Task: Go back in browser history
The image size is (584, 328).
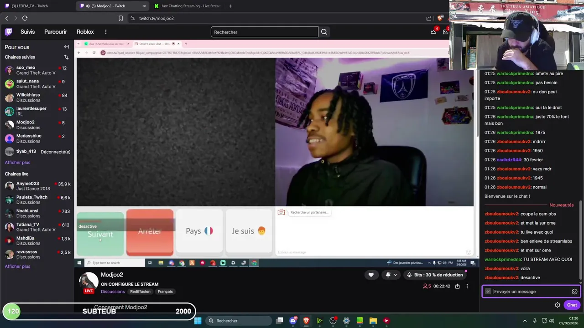Action: [x=6, y=18]
